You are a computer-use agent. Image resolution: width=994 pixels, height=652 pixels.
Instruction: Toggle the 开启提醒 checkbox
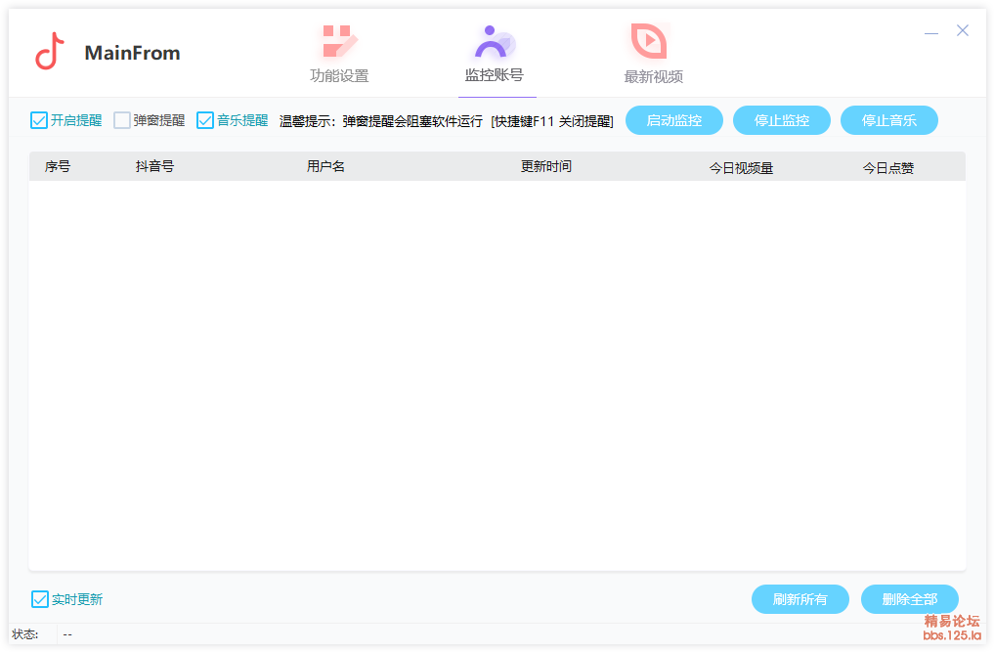click(x=40, y=120)
